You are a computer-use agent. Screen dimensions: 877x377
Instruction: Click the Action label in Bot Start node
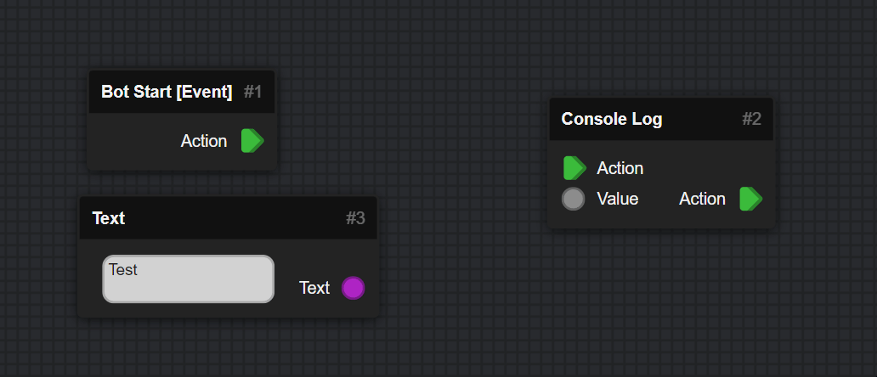coord(204,141)
